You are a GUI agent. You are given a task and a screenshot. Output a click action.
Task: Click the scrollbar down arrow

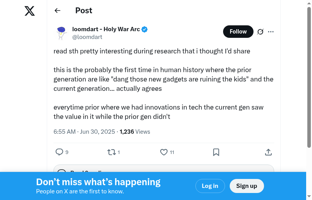[309, 197]
